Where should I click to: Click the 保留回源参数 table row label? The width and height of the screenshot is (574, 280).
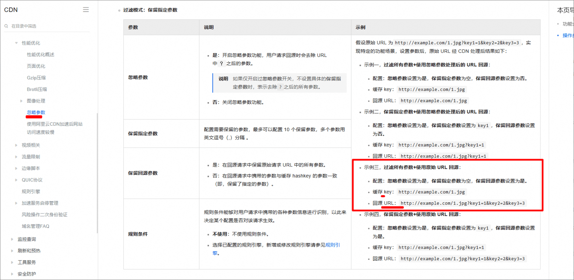[x=143, y=173]
